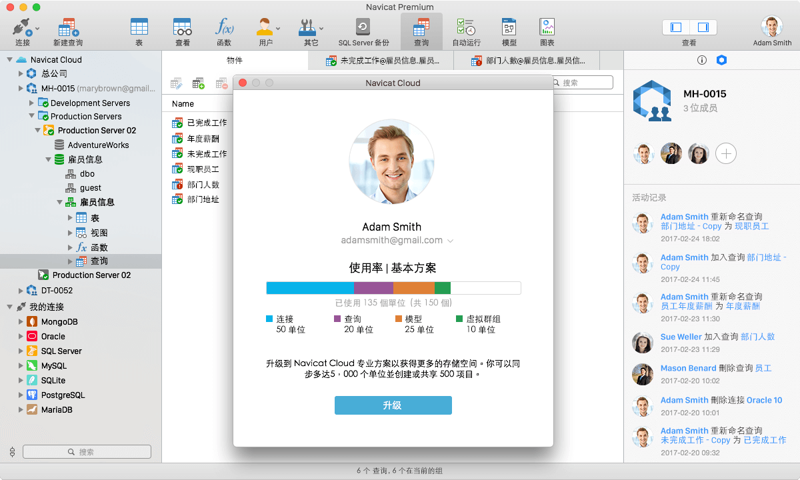
Task: Open 新建查询 new query tool
Action: point(68,28)
